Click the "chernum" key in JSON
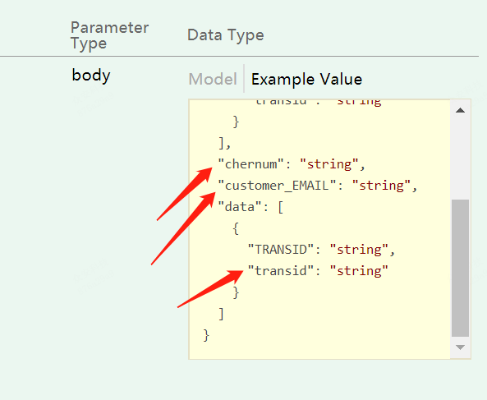Viewport: 487px width, 400px height. (x=251, y=164)
